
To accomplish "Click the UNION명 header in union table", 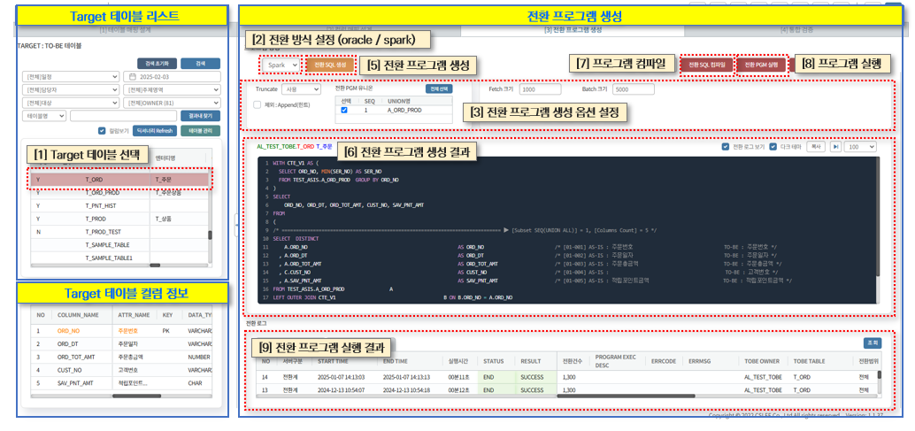I will pyautogui.click(x=396, y=101).
